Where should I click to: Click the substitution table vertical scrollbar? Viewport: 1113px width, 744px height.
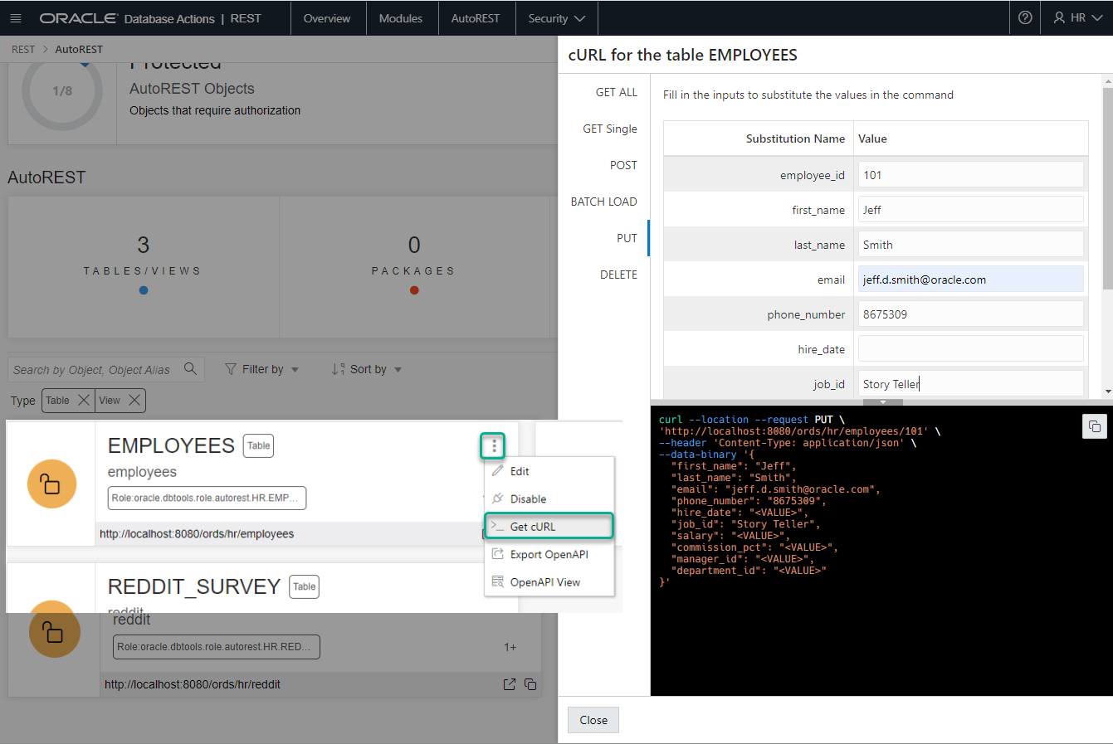[1107, 187]
